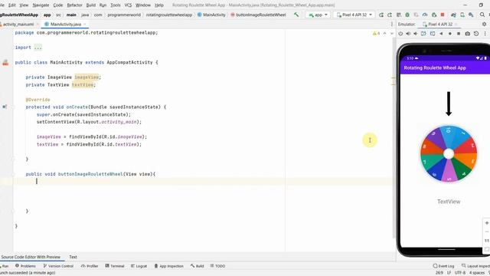Viewport: 490px width, 276px height.
Task: Open the App Inspection tool window
Action: pyautogui.click(x=168, y=266)
